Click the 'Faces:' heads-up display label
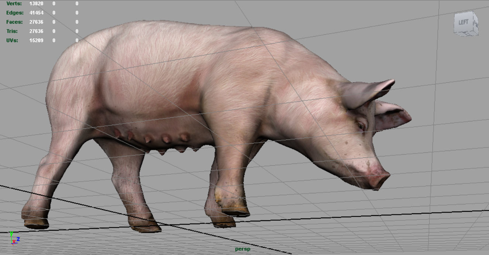The image size is (489, 255). [x=15, y=22]
